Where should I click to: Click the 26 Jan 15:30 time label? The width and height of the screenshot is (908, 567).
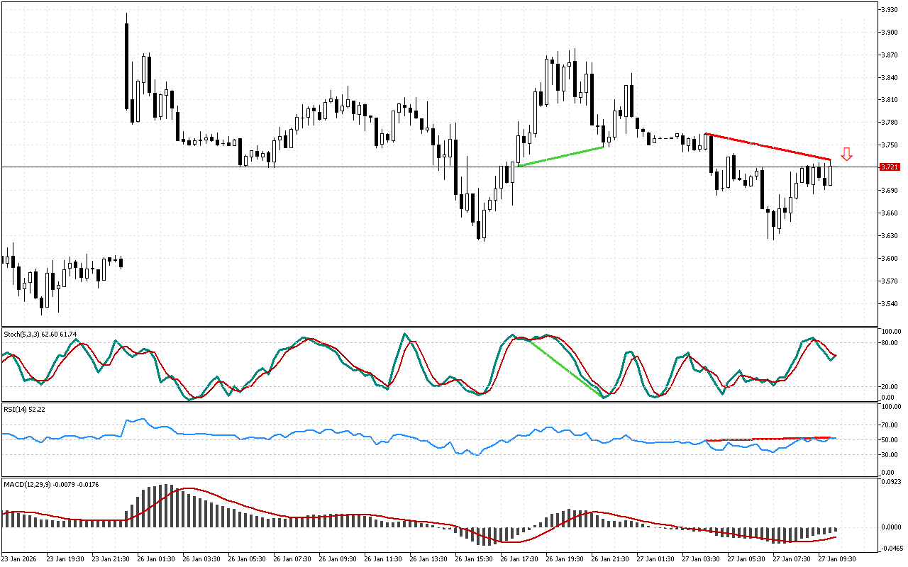[x=473, y=558]
